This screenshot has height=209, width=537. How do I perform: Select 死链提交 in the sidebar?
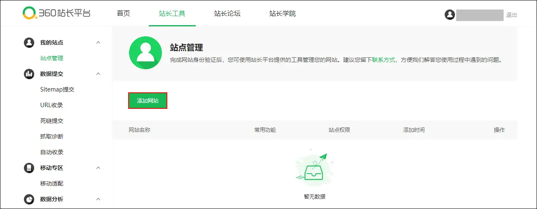(x=52, y=121)
